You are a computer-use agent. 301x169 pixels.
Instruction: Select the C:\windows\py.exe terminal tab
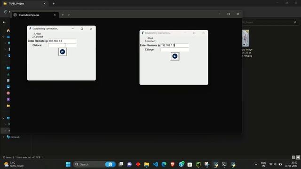(x=35, y=15)
